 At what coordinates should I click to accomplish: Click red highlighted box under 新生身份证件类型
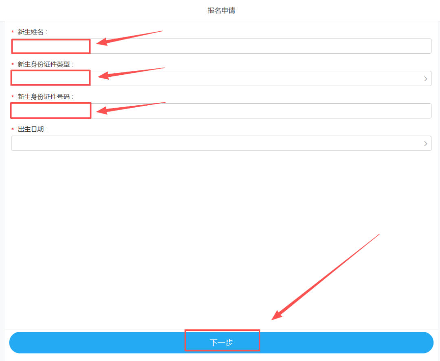[x=51, y=78]
